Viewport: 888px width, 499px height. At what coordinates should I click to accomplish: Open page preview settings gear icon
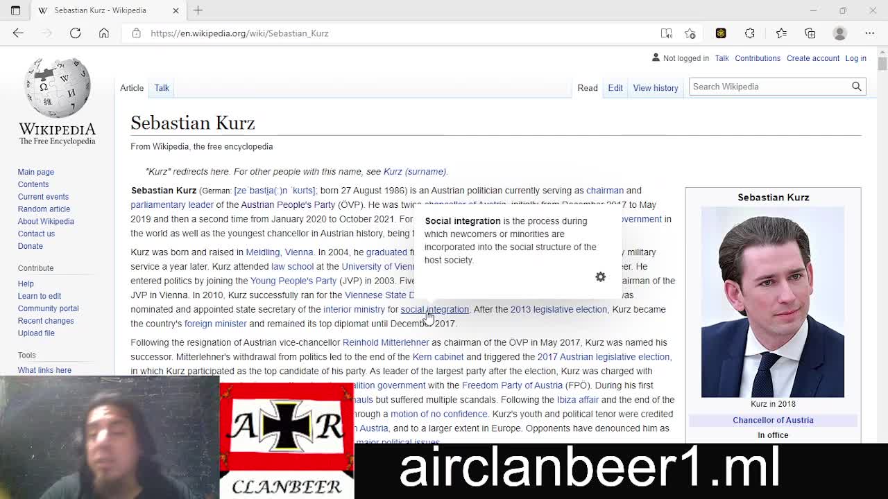point(601,277)
